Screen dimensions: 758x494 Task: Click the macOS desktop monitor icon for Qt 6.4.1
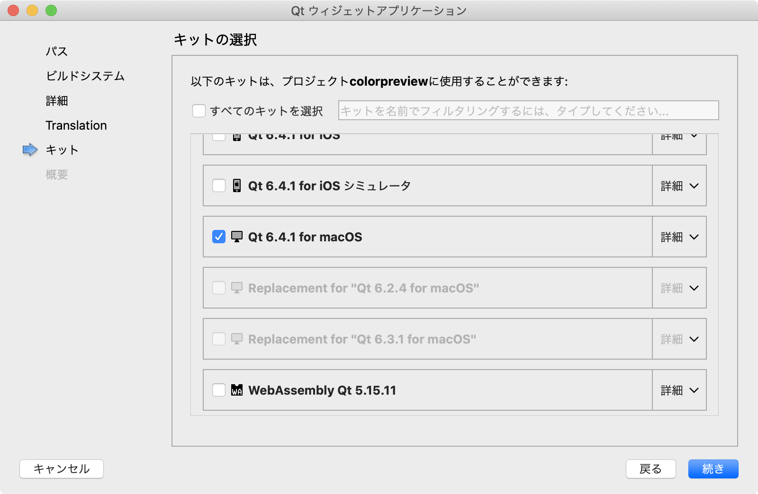[237, 237]
